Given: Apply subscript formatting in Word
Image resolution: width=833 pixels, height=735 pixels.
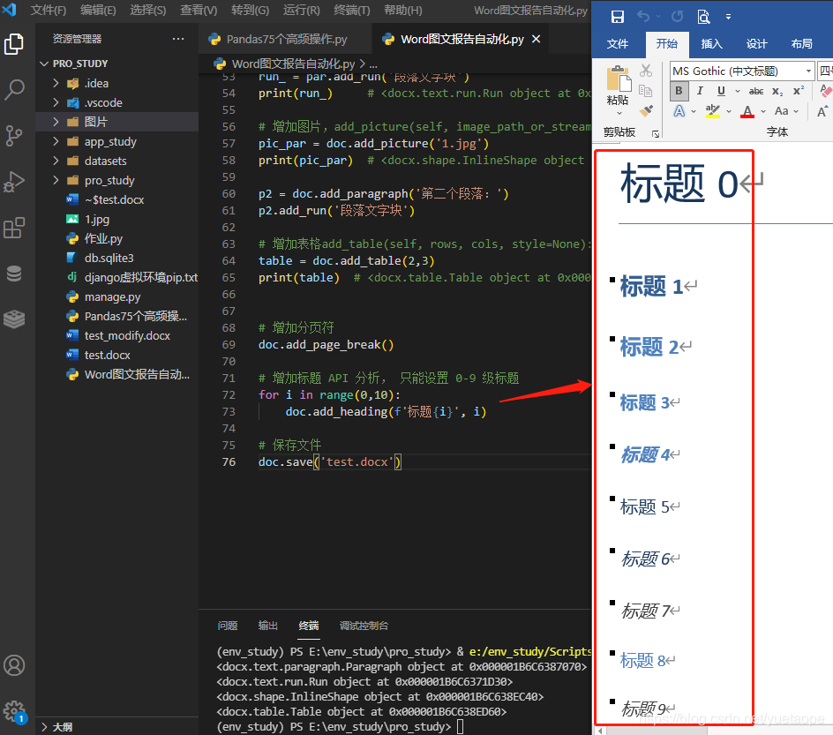Looking at the screenshot, I should 777,92.
